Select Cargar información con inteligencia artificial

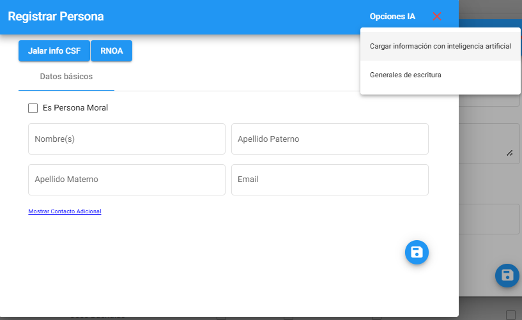pyautogui.click(x=440, y=46)
